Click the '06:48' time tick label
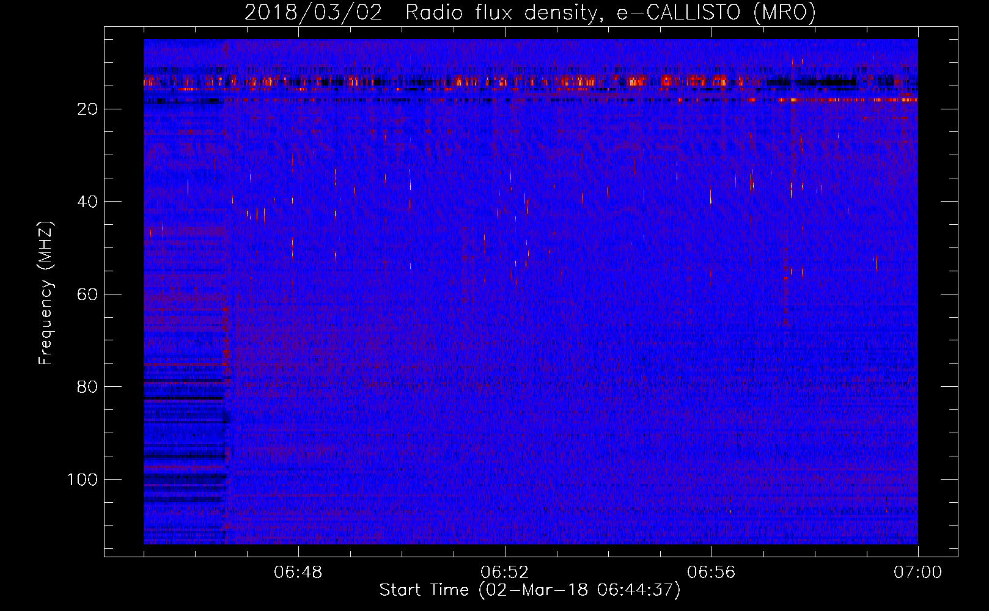Viewport: 989px width, 611px height. point(298,573)
